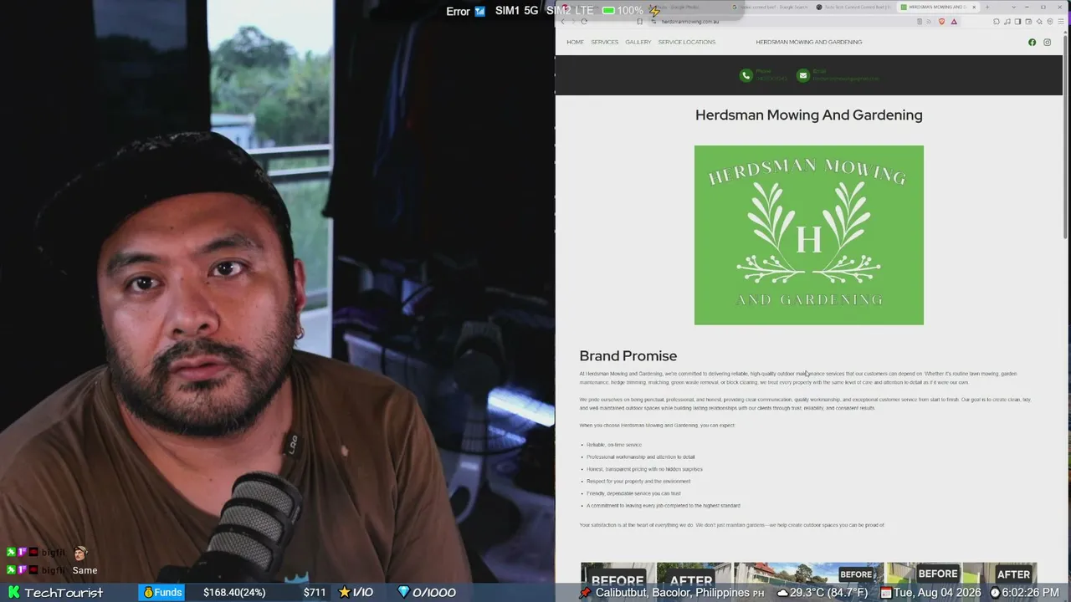Click the 'Professional workmanship and attention to detail' bullet

[641, 457]
